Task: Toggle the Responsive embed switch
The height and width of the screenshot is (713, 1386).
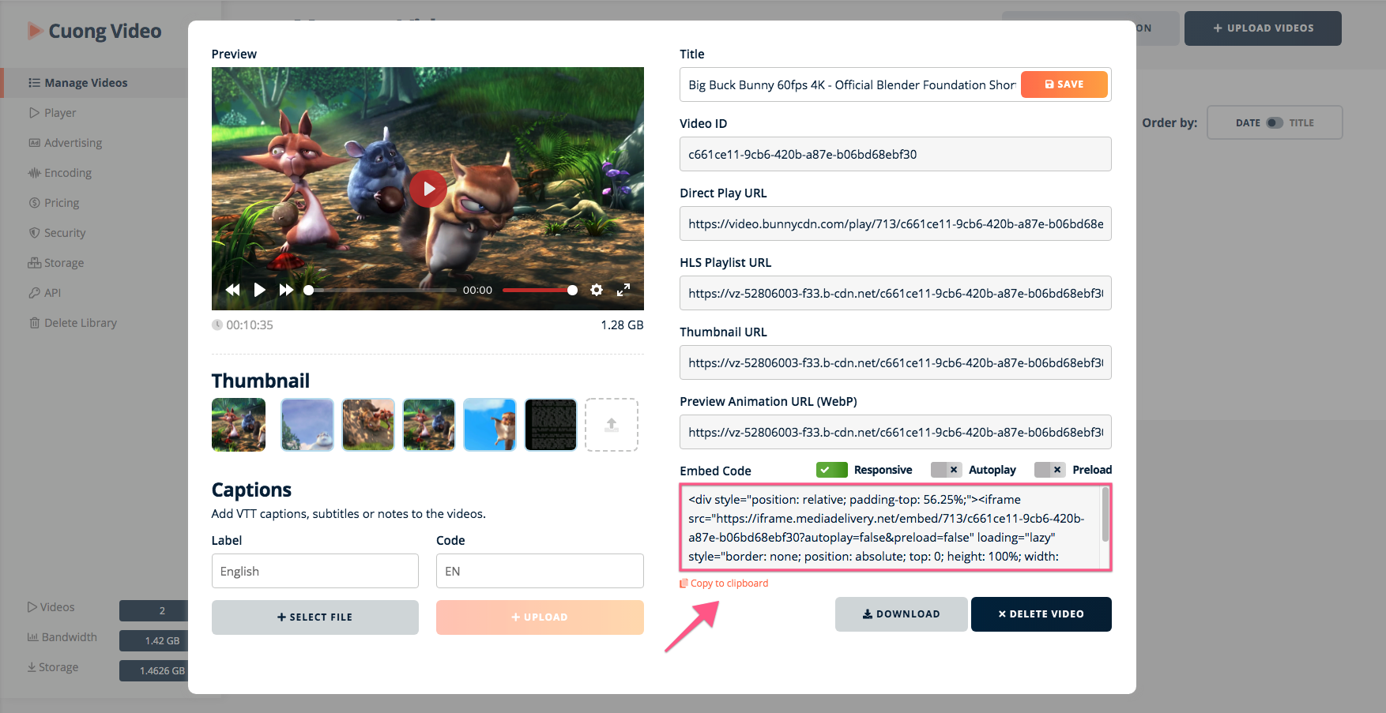Action: [832, 470]
